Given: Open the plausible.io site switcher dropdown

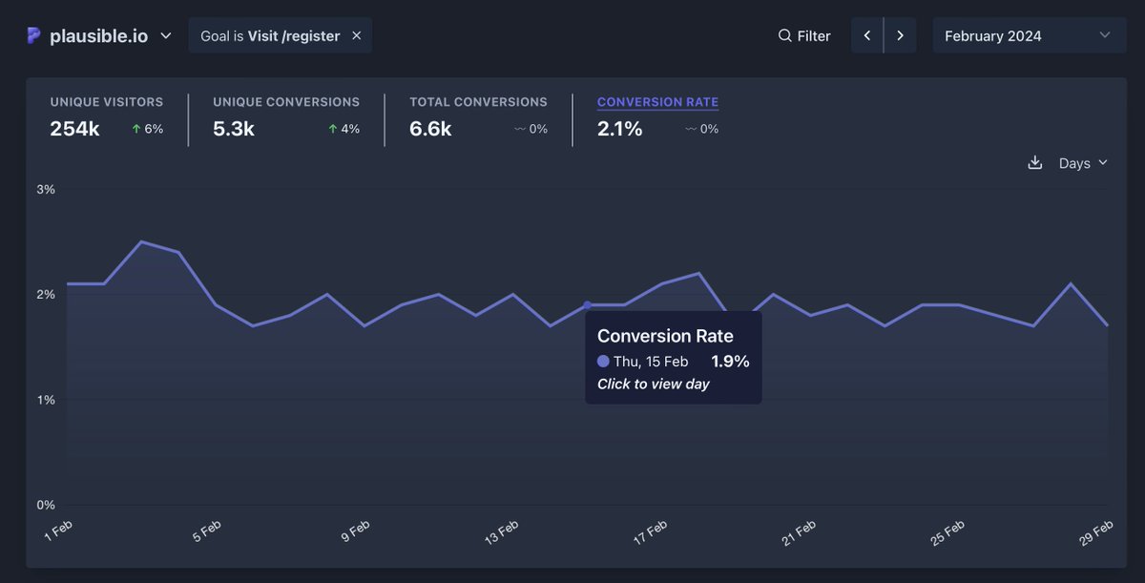Looking at the screenshot, I should [99, 35].
